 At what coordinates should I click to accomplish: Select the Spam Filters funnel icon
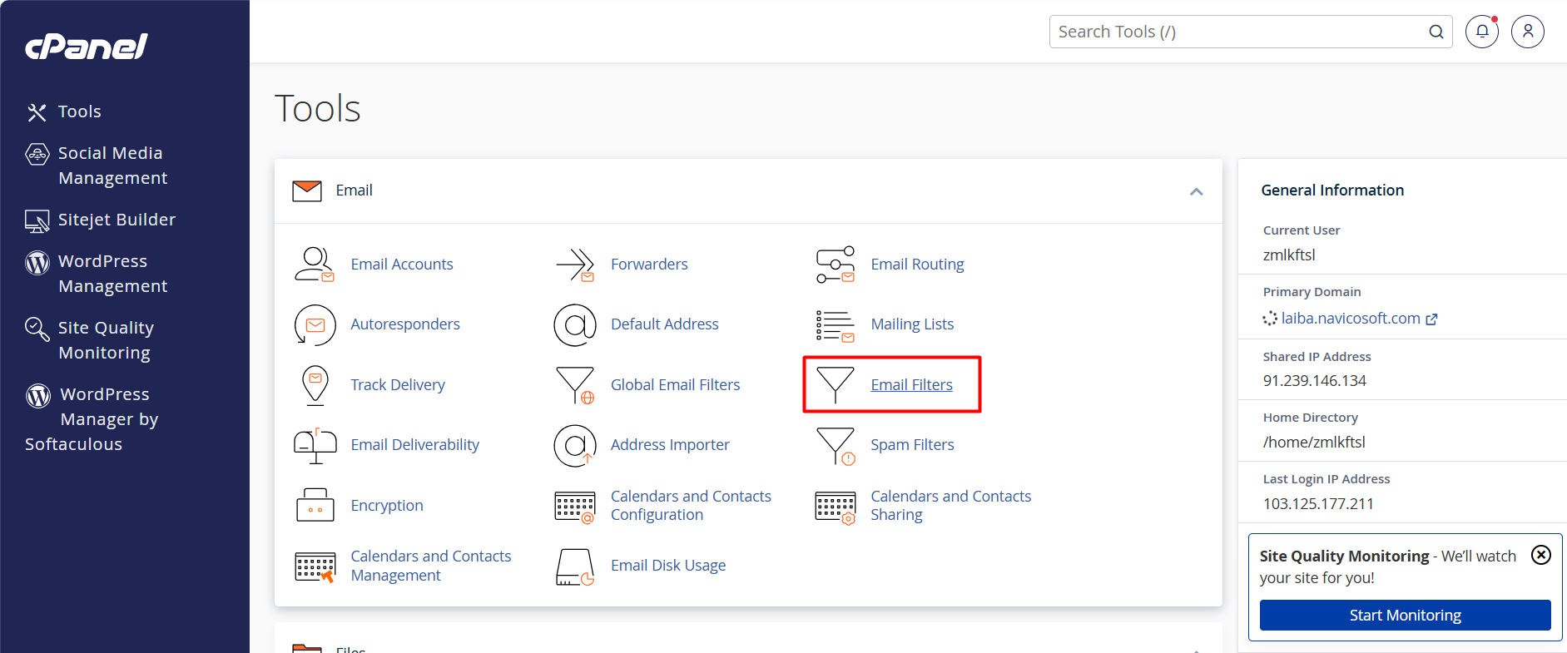tap(835, 446)
